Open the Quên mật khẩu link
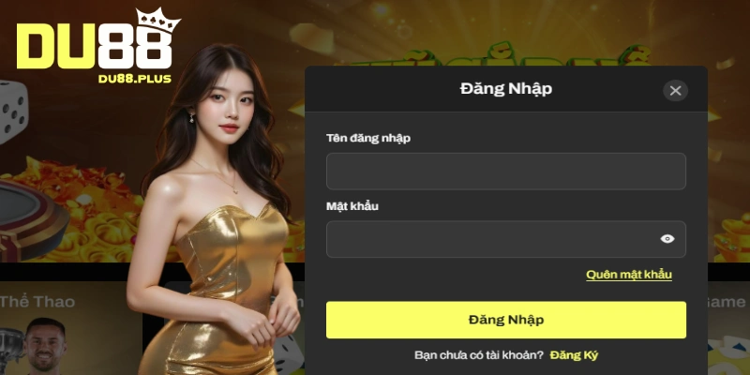 tap(629, 275)
